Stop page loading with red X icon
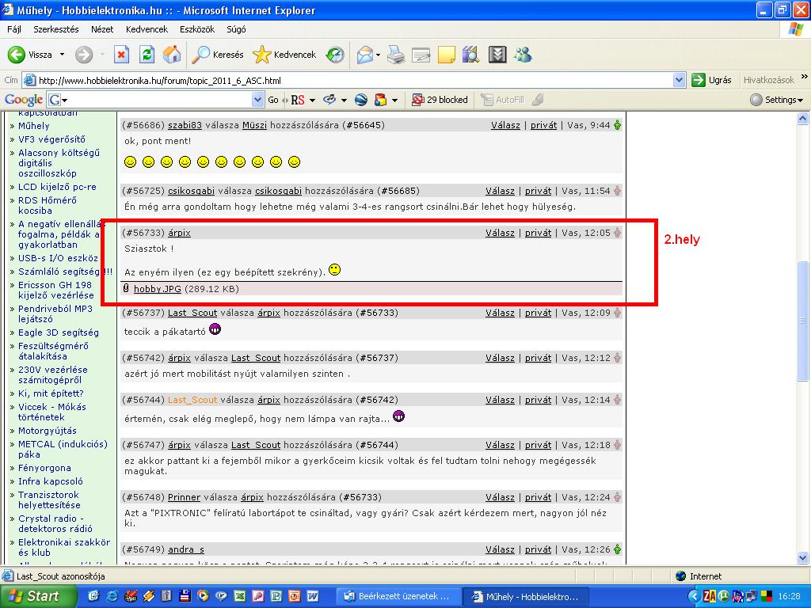The width and height of the screenshot is (811, 608). click(x=121, y=55)
